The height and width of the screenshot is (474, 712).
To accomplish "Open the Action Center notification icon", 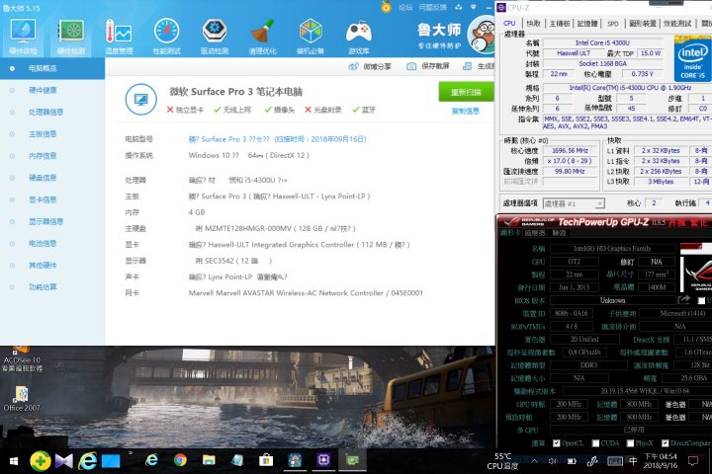I will [693, 461].
